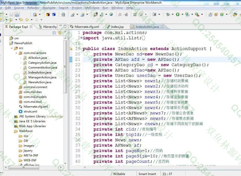Open the Package Explorer view menu triangle
This screenshot has width=241, height=176.
(x=65, y=32)
